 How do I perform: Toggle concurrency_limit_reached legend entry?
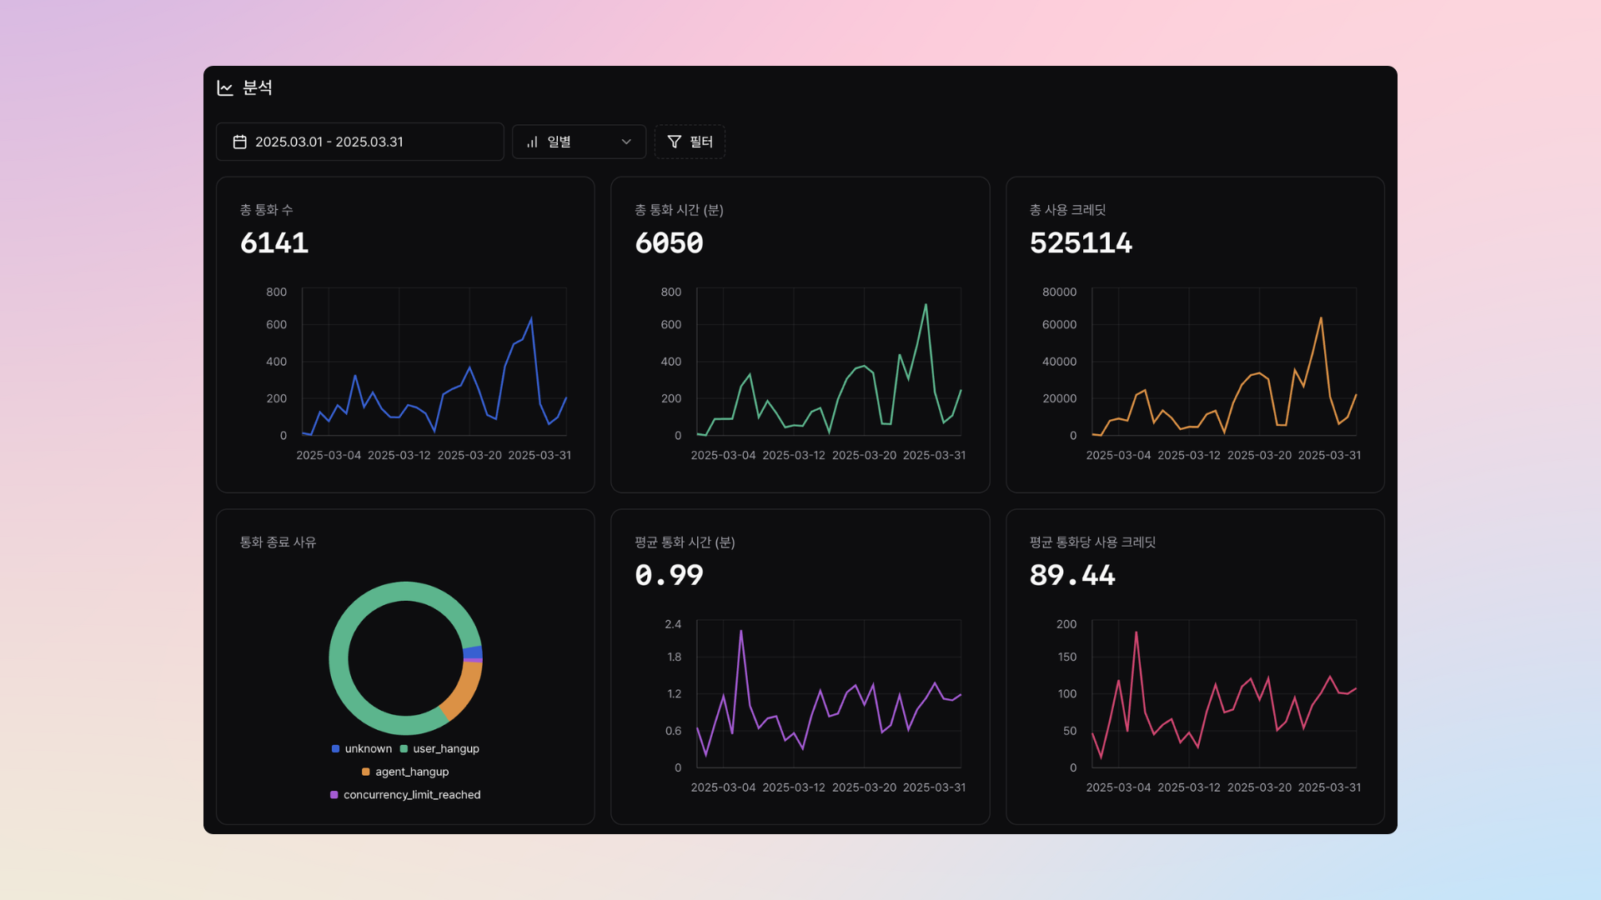405,795
